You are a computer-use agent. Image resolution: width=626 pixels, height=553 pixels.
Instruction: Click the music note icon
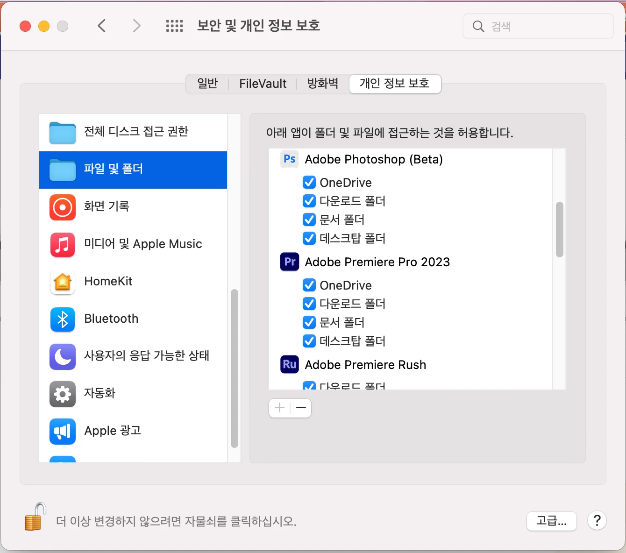(x=63, y=245)
